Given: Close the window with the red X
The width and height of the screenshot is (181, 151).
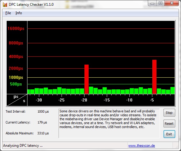Looking at the screenshot, I should pos(171,3).
